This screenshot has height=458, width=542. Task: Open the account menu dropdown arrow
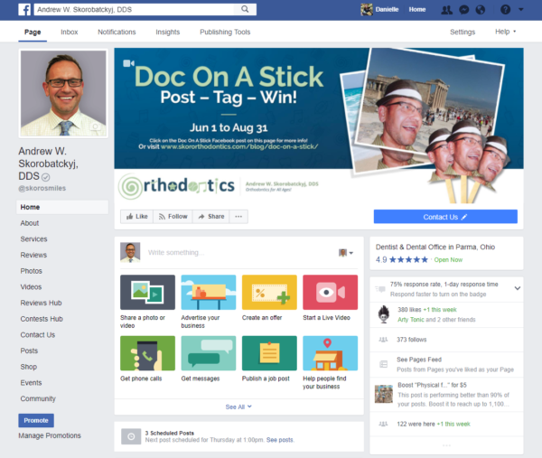tap(521, 10)
